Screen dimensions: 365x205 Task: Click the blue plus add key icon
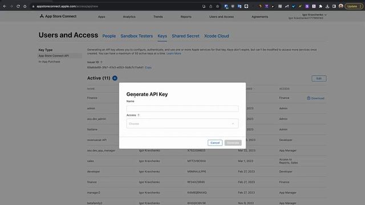(115, 78)
